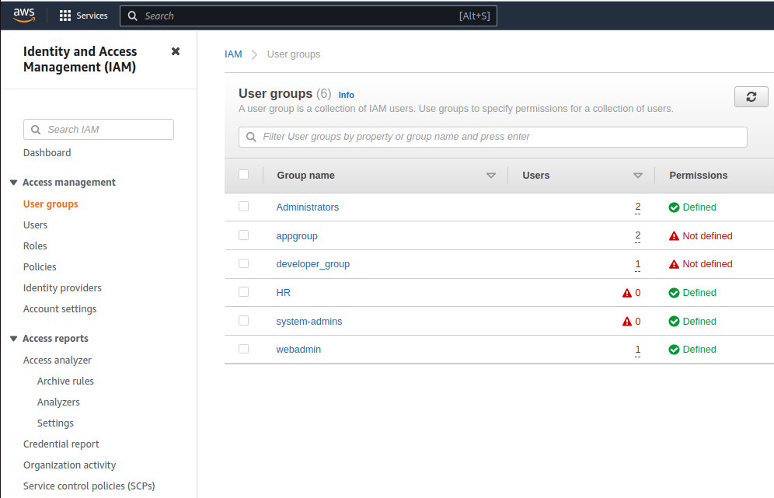Focus the Filter User groups field
The image size is (774, 498).
point(493,137)
